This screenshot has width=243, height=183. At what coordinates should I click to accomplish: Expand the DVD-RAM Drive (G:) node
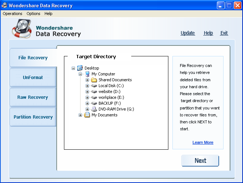[87, 109]
